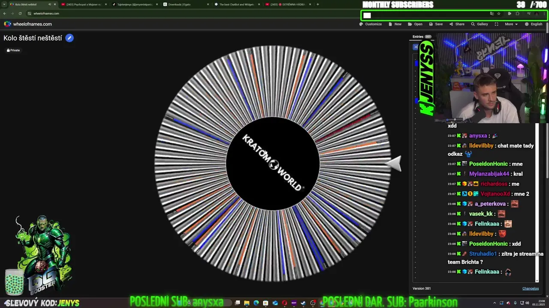Click Mylanzabijak44 username in chat

click(489, 174)
